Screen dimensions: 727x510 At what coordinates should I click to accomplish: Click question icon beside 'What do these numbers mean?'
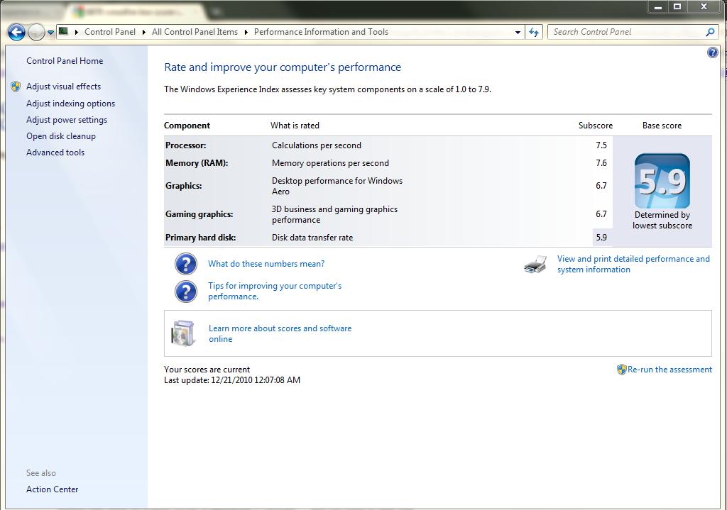pyautogui.click(x=186, y=264)
